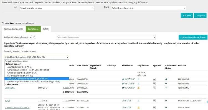Toggle Approve checkbox for Sodium Laureth Sulfate
The image size is (208, 110).
click(154, 108)
